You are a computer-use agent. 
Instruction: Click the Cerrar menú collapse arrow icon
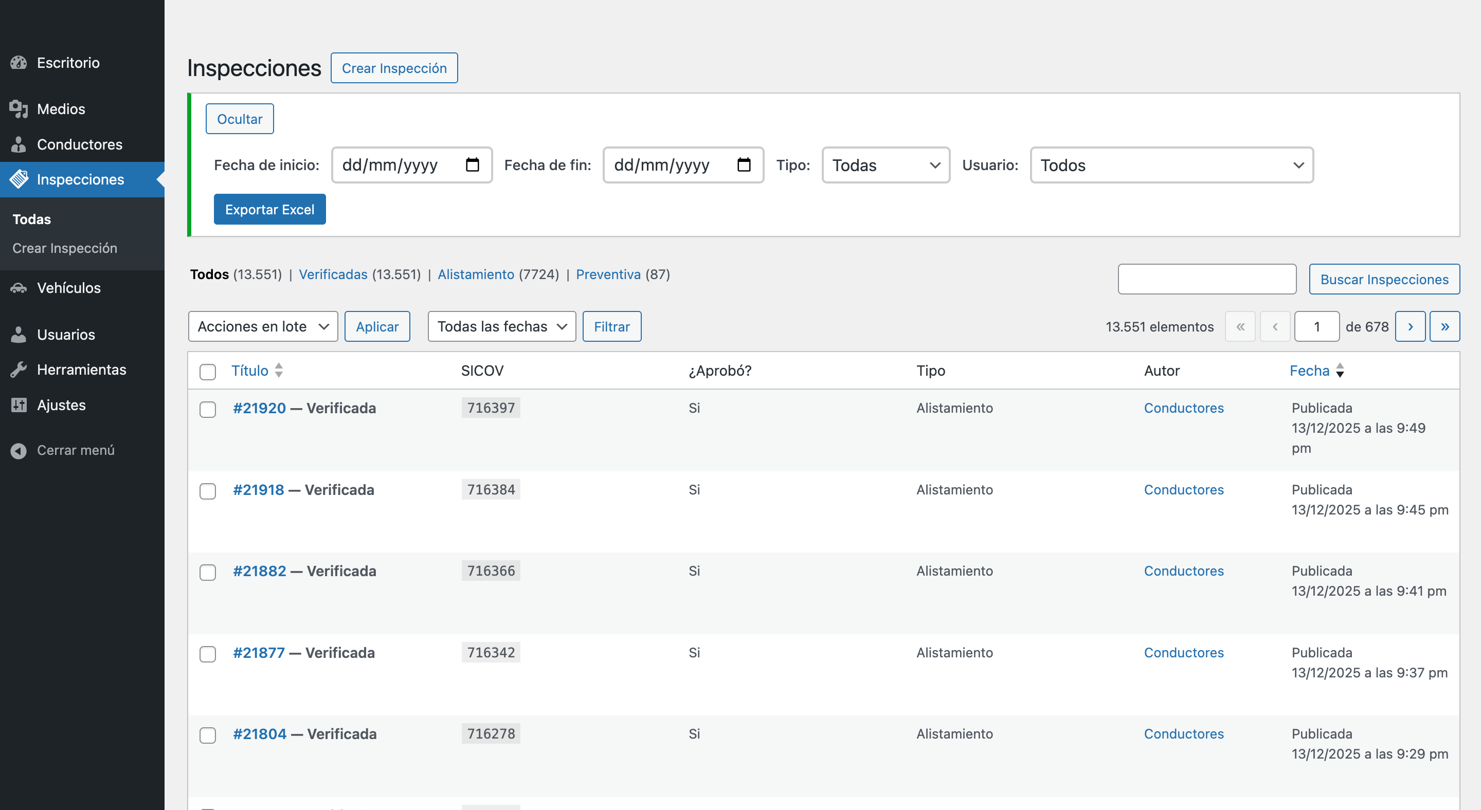coord(19,450)
